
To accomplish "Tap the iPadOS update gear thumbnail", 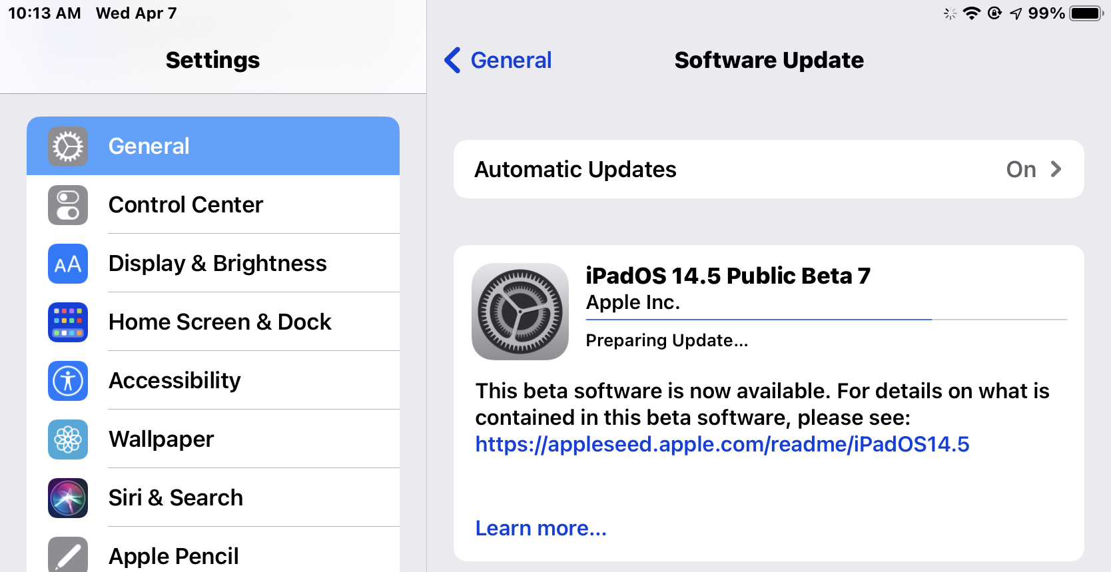I will (520, 312).
